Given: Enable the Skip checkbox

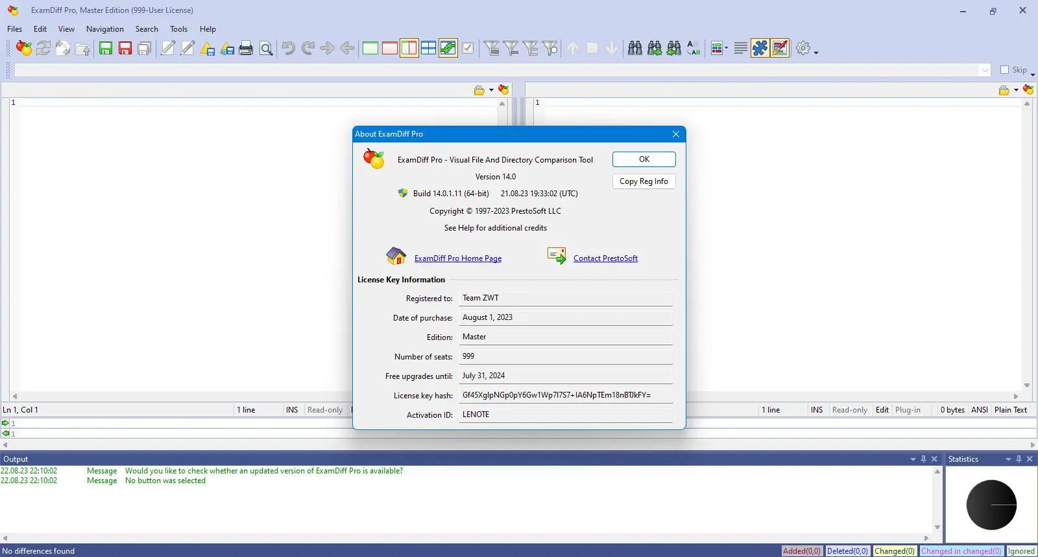Looking at the screenshot, I should click(x=1005, y=69).
